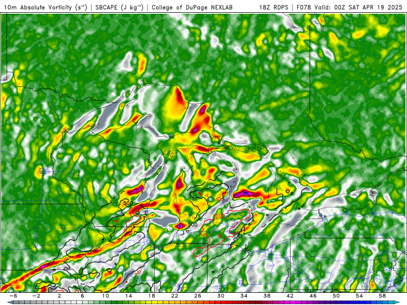Click the red "1000" CAPE contour label
The width and height of the screenshot is (407, 305).
tap(219, 216)
